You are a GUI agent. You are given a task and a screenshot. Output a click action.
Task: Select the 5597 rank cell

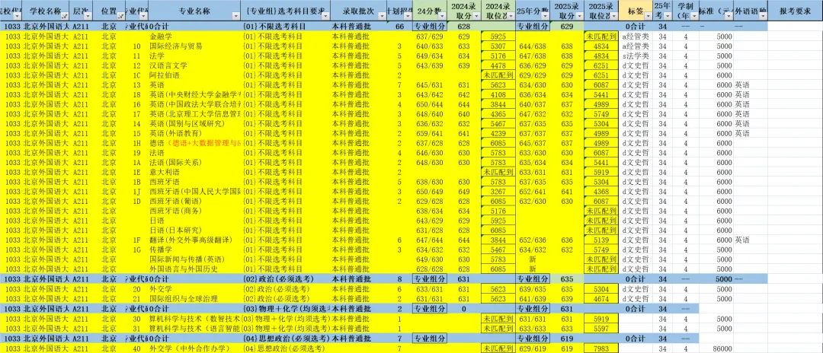601,329
